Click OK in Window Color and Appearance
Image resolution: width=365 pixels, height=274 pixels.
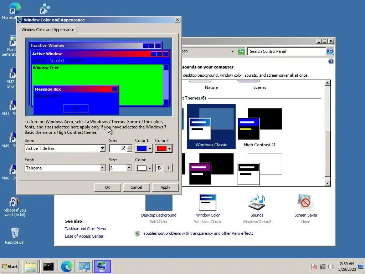tap(108, 187)
